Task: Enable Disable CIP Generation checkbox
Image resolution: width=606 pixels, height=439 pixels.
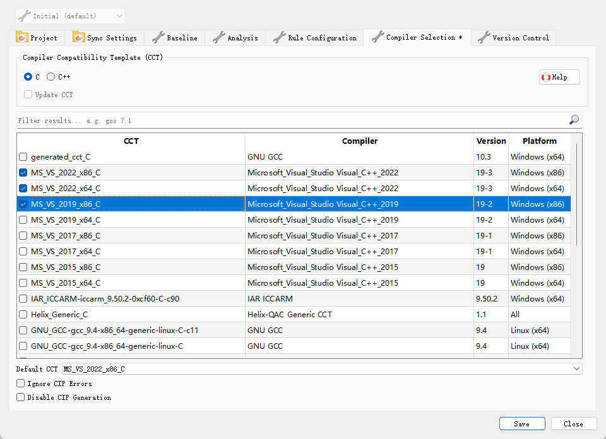Action: point(20,397)
